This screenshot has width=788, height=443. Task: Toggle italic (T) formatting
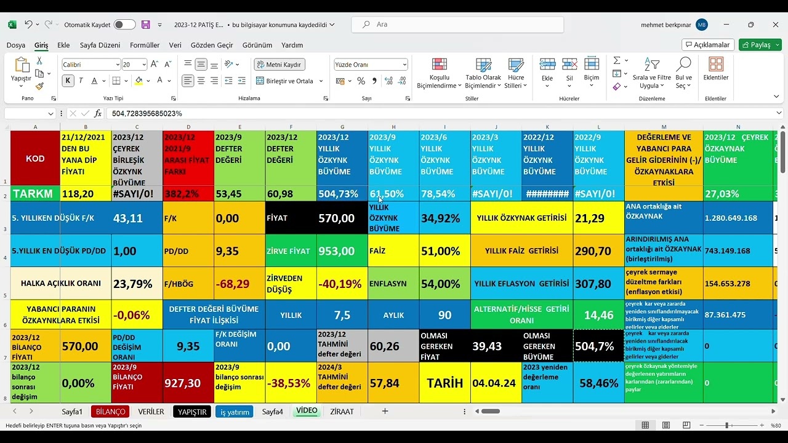click(x=81, y=81)
